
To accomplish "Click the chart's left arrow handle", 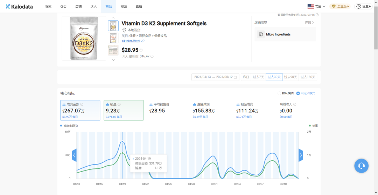I will point(74,155).
